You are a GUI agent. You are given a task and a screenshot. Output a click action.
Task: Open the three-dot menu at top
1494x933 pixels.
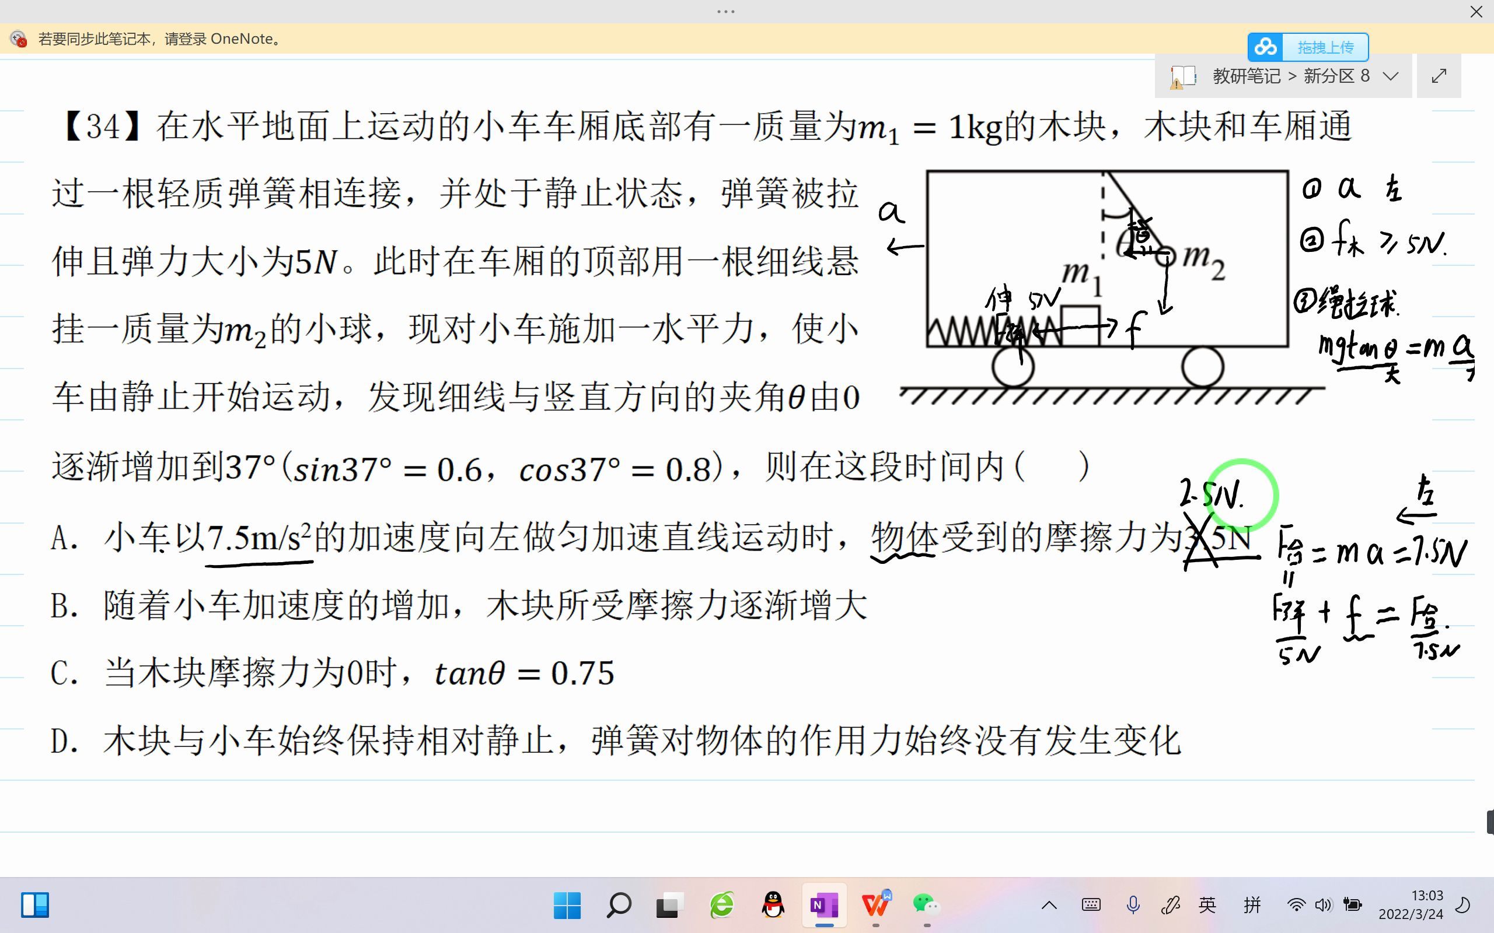click(x=726, y=11)
